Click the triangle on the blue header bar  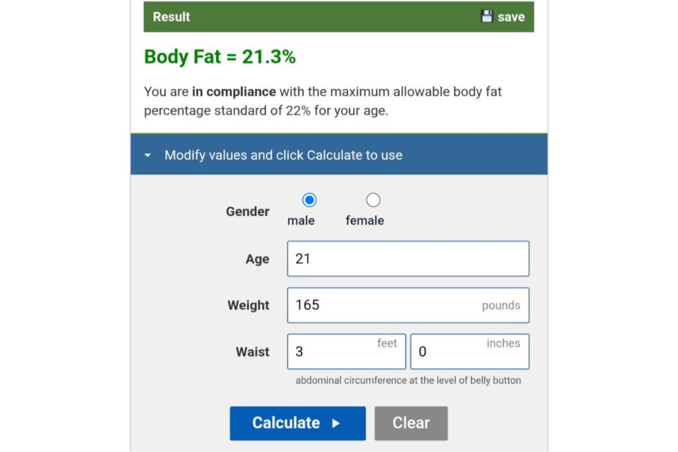[147, 155]
